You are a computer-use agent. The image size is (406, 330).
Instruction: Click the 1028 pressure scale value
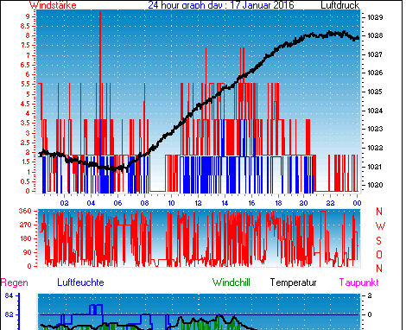pyautogui.click(x=376, y=35)
